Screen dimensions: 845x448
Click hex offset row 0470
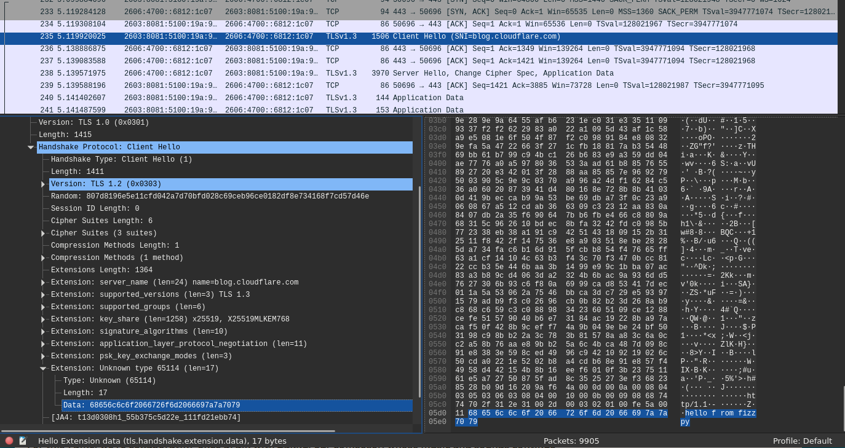click(x=437, y=224)
